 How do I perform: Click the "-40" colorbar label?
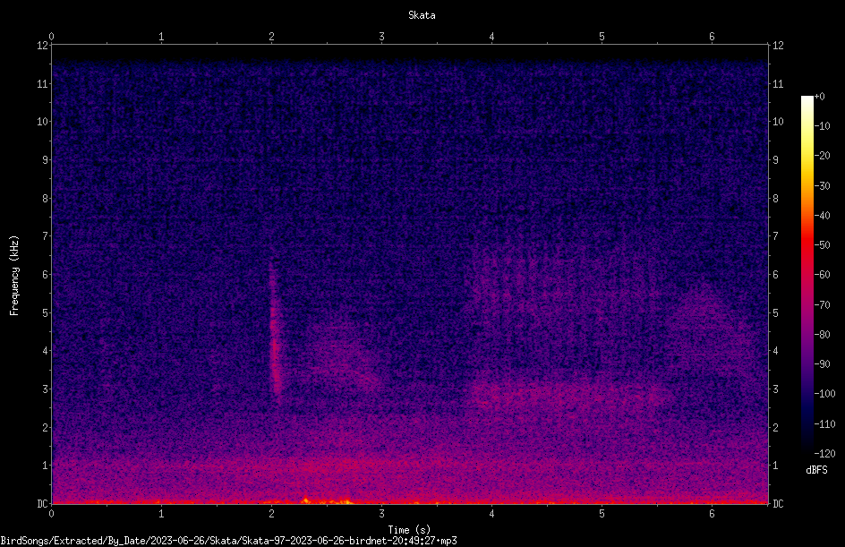(822, 216)
